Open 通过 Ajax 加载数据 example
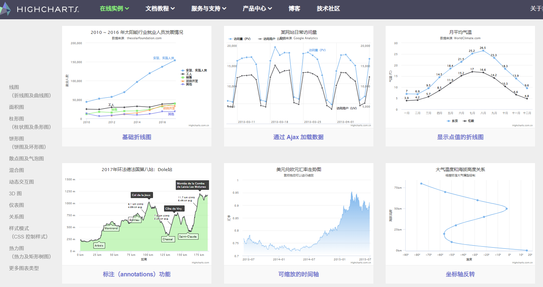This screenshot has height=287, width=543. [x=298, y=137]
